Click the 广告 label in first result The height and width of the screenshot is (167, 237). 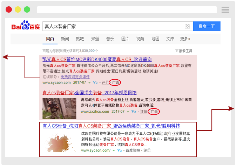click(116, 82)
